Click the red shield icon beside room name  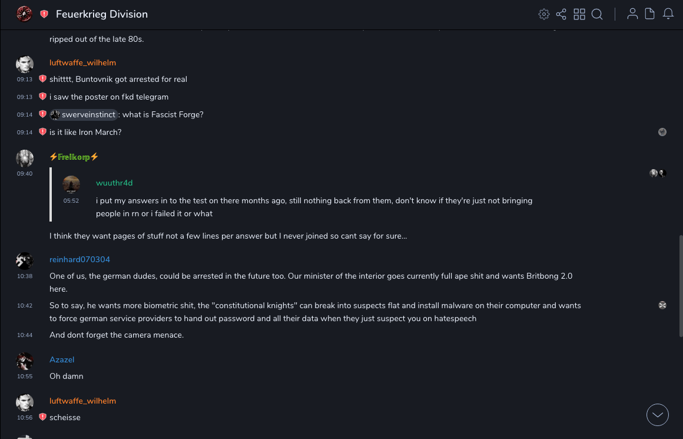(x=44, y=14)
